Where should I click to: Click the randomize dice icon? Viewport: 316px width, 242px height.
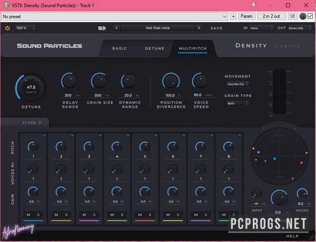click(102, 28)
